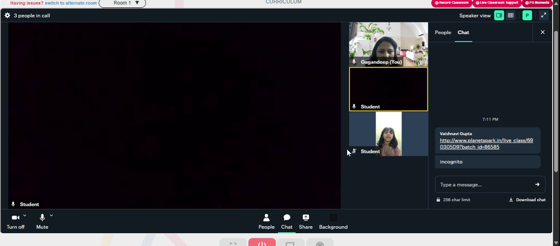Click mic icon on main speaker video
Screen dimensions: 560x246
pos(13,204)
